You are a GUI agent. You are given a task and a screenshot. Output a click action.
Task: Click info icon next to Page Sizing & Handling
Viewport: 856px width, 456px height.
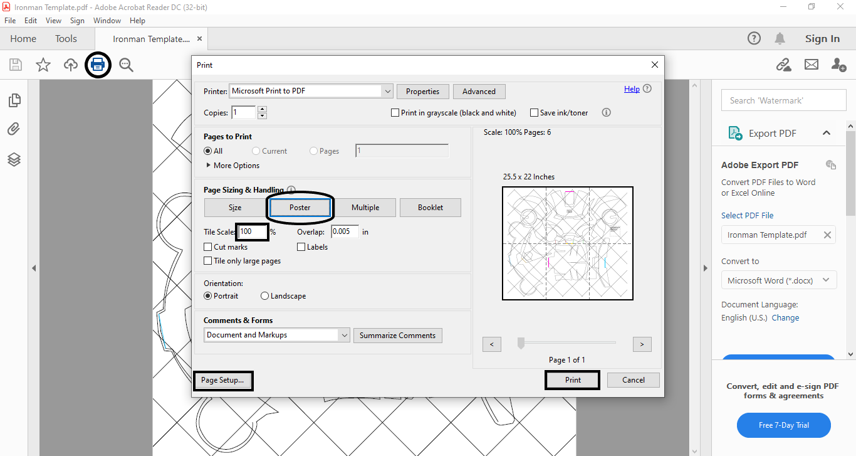pos(291,189)
